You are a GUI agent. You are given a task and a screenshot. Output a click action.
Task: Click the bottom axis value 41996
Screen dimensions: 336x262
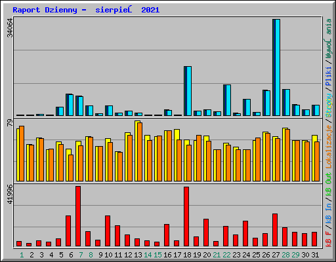[10, 195]
